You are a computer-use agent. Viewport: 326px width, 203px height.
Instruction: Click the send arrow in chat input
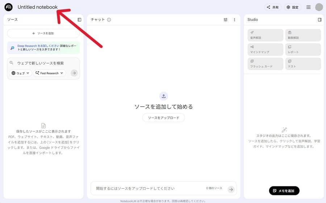pos(231,189)
